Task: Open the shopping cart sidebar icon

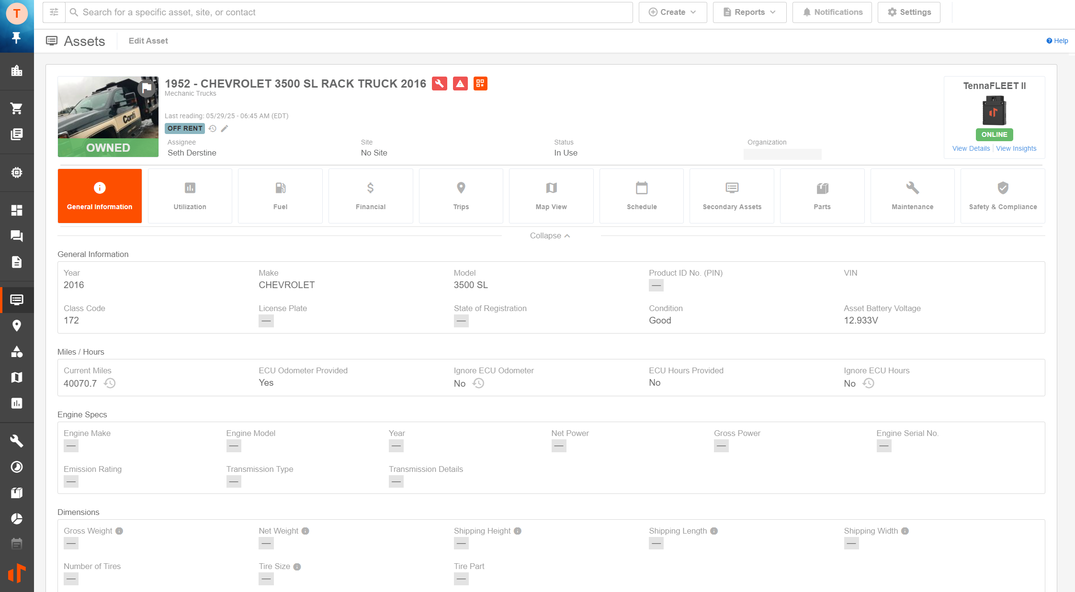Action: point(17,109)
